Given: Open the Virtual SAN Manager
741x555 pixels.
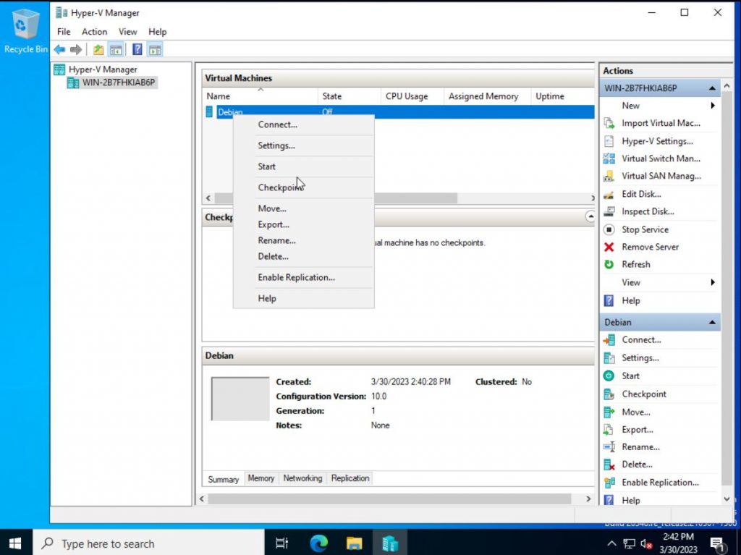Looking at the screenshot, I should [x=660, y=176].
